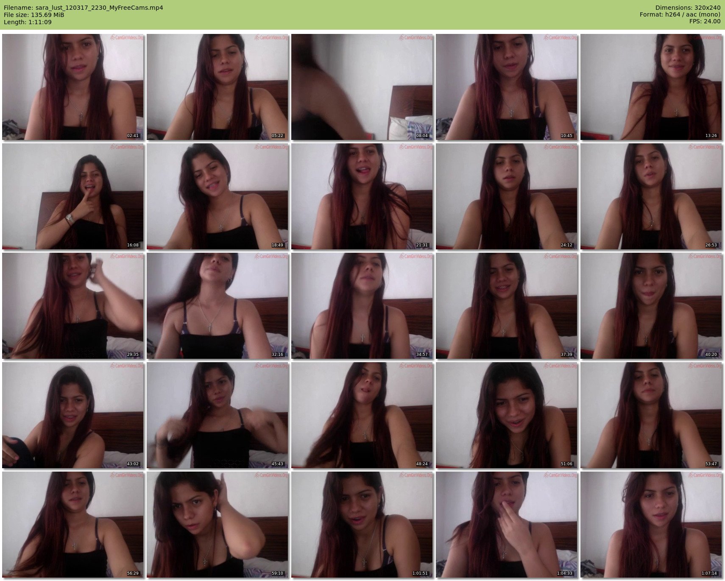Open the frame timestamped 16:08
Image resolution: width=725 pixels, height=581 pixels.
click(72, 196)
